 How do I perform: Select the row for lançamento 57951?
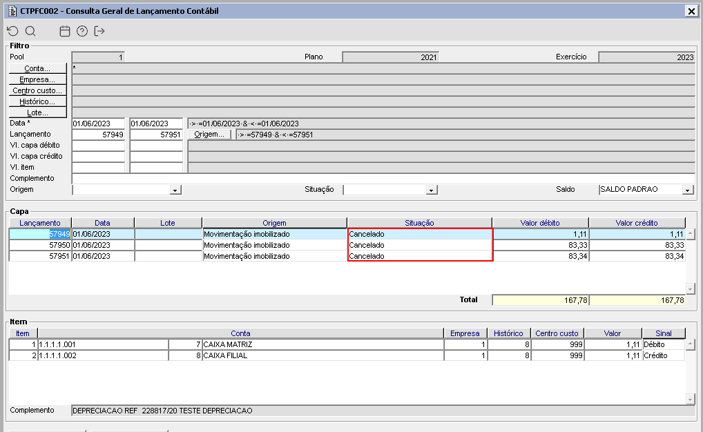(347, 256)
